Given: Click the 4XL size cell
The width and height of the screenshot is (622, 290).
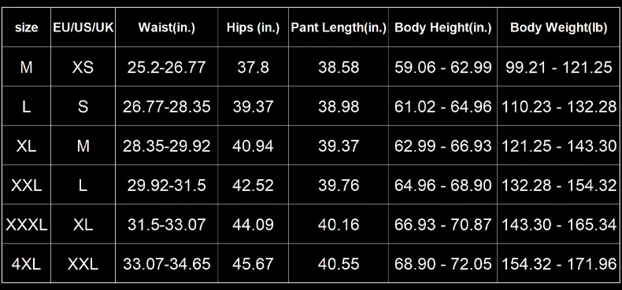Looking at the screenshot, I should (x=27, y=264).
